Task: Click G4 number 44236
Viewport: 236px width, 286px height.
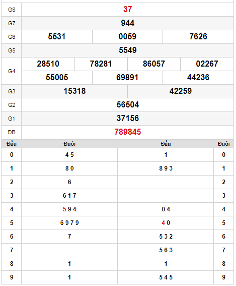Action: point(198,77)
